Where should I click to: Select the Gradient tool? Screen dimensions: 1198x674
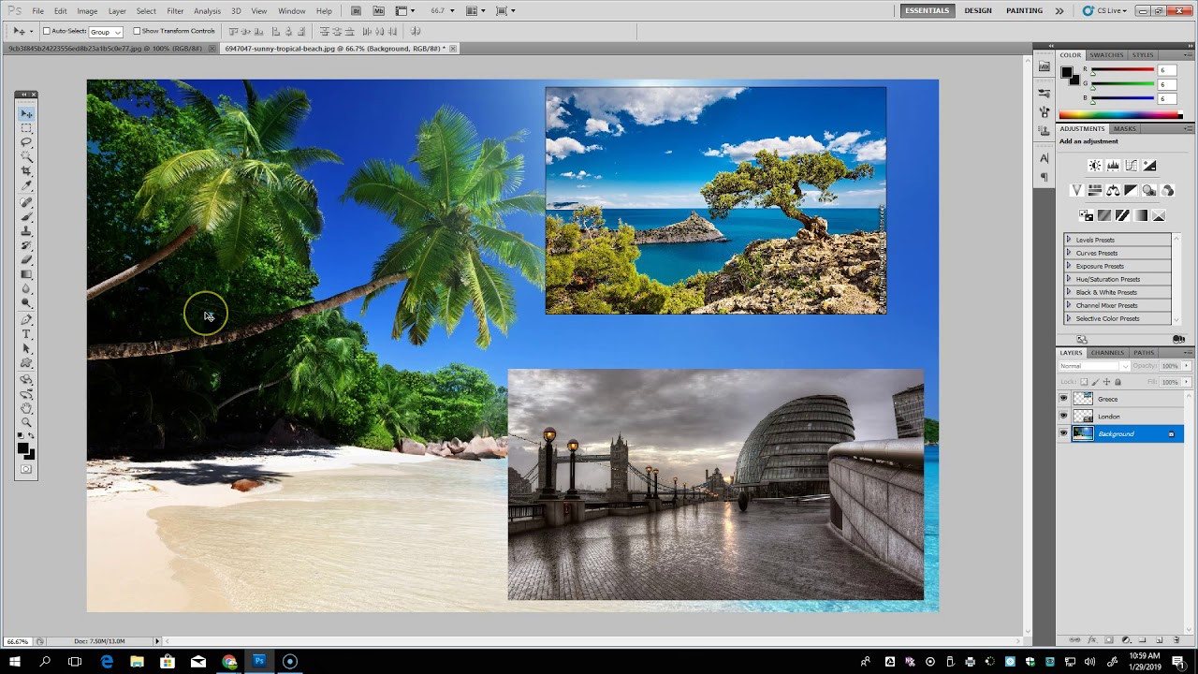[x=26, y=273]
